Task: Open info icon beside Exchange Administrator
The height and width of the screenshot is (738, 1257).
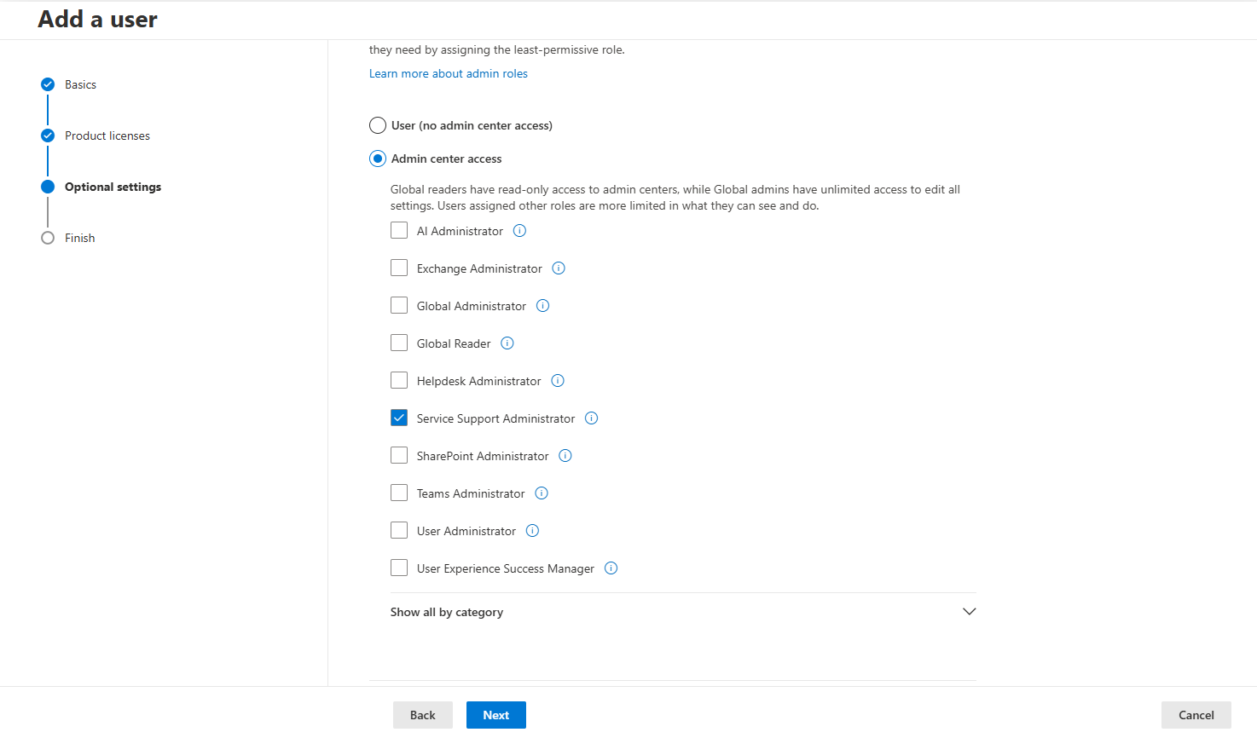Action: click(x=559, y=268)
